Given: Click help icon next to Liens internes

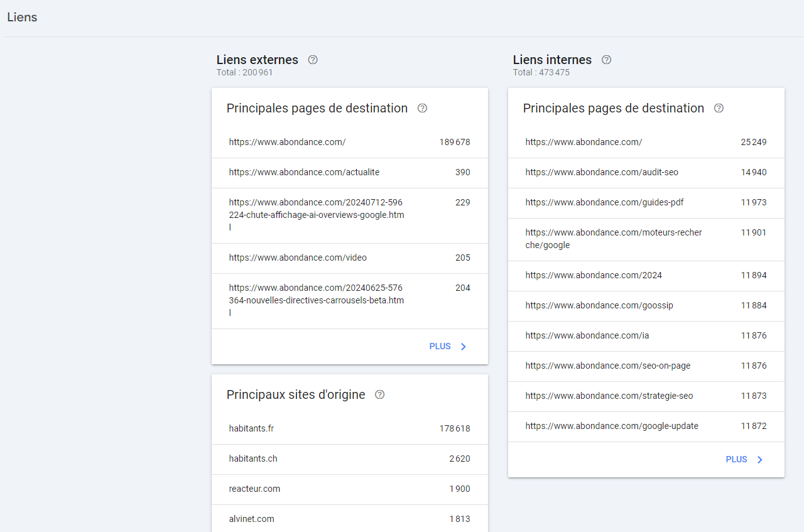Looking at the screenshot, I should click(x=606, y=60).
